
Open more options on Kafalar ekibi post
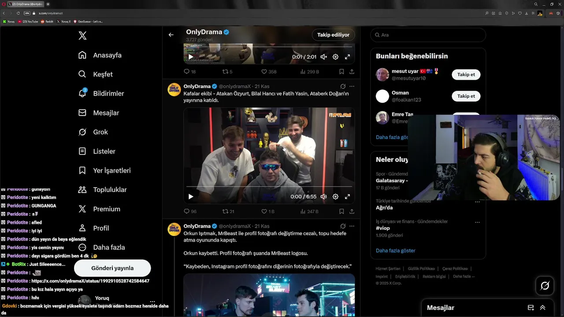point(352,86)
